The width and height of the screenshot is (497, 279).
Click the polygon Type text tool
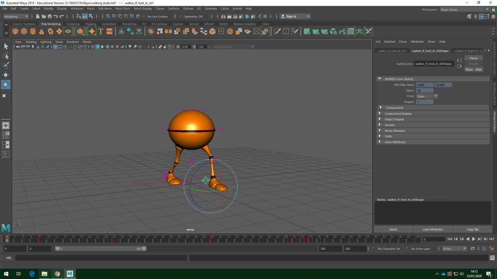[x=101, y=31]
